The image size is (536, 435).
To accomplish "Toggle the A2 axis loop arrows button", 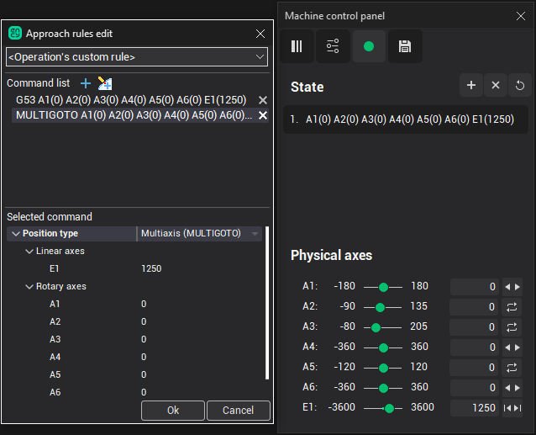I will [x=512, y=307].
